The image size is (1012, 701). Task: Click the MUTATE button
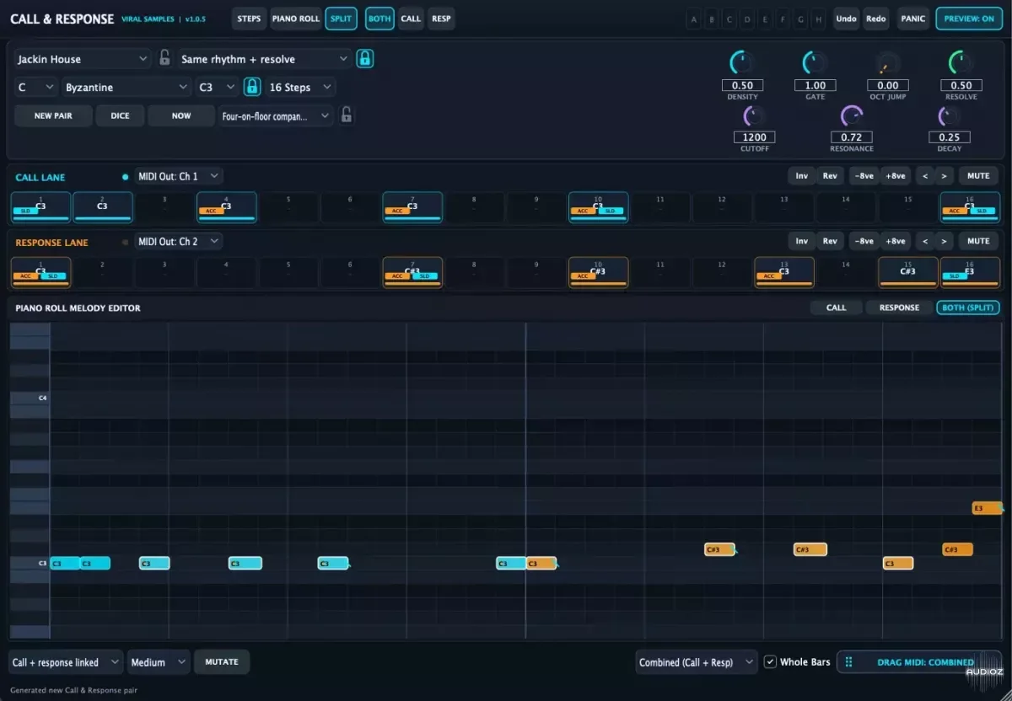[x=222, y=662]
